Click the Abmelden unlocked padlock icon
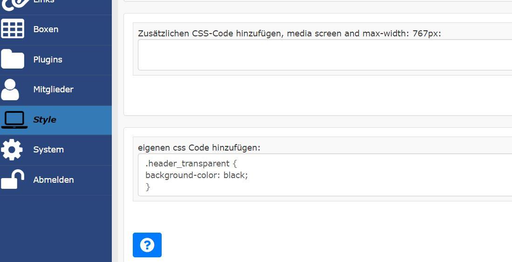The image size is (512, 262). coord(13,179)
